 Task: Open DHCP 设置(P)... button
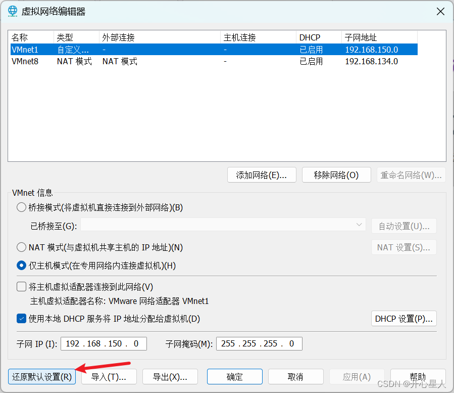point(404,319)
